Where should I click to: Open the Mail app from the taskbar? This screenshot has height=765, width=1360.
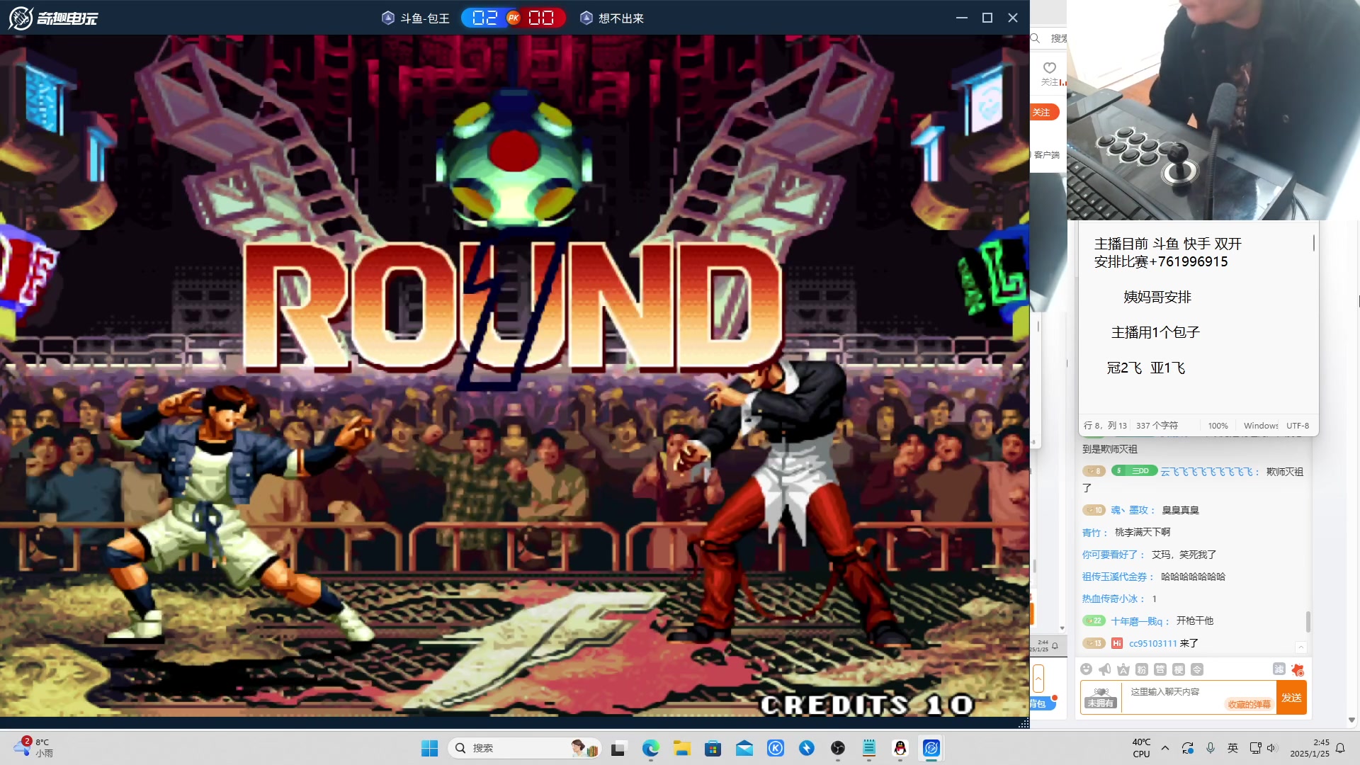click(x=744, y=748)
